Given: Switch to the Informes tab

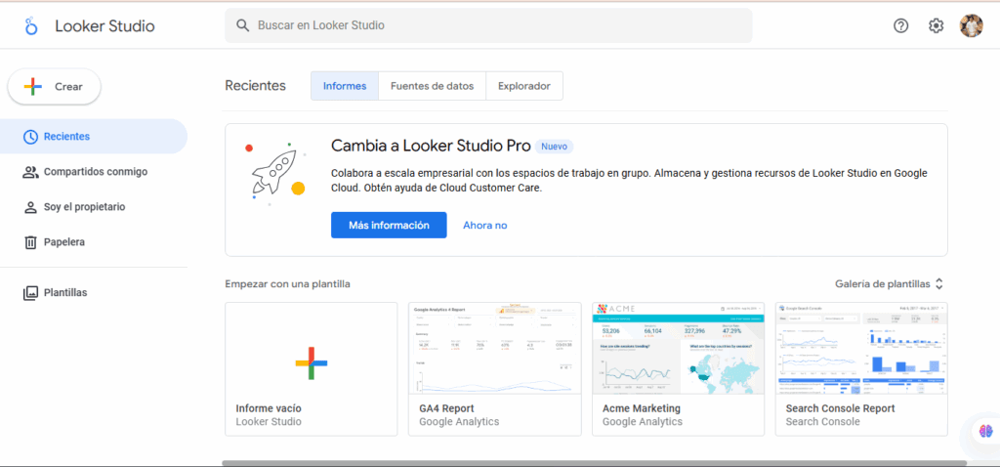Looking at the screenshot, I should (345, 86).
